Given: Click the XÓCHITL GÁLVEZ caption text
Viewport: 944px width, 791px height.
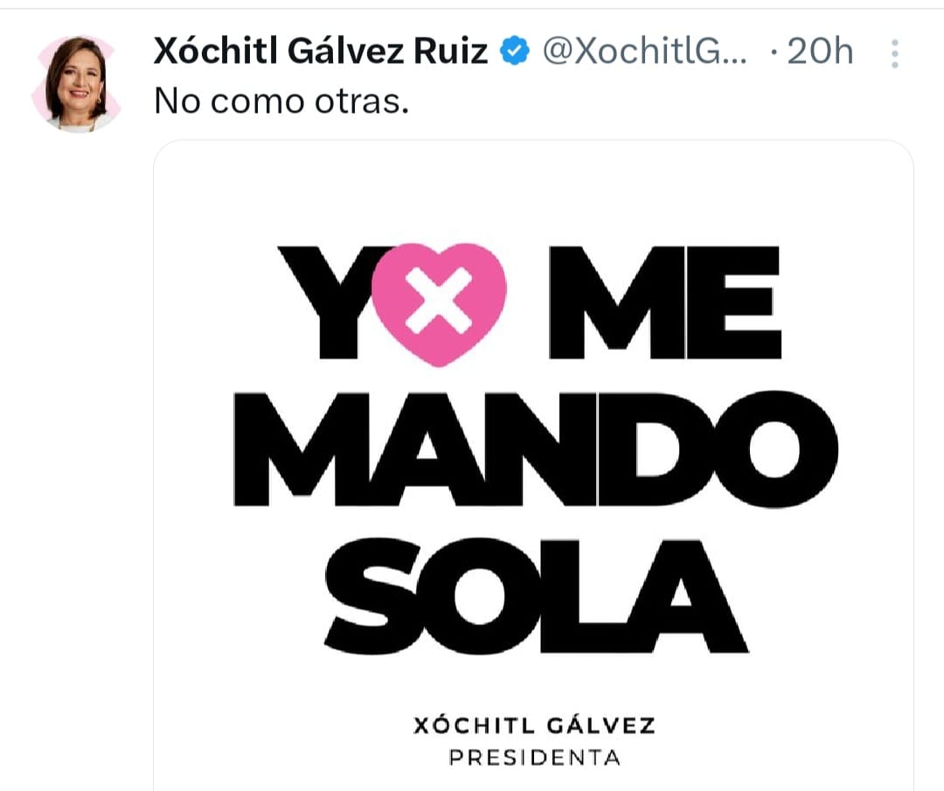Looking at the screenshot, I should (x=534, y=725).
